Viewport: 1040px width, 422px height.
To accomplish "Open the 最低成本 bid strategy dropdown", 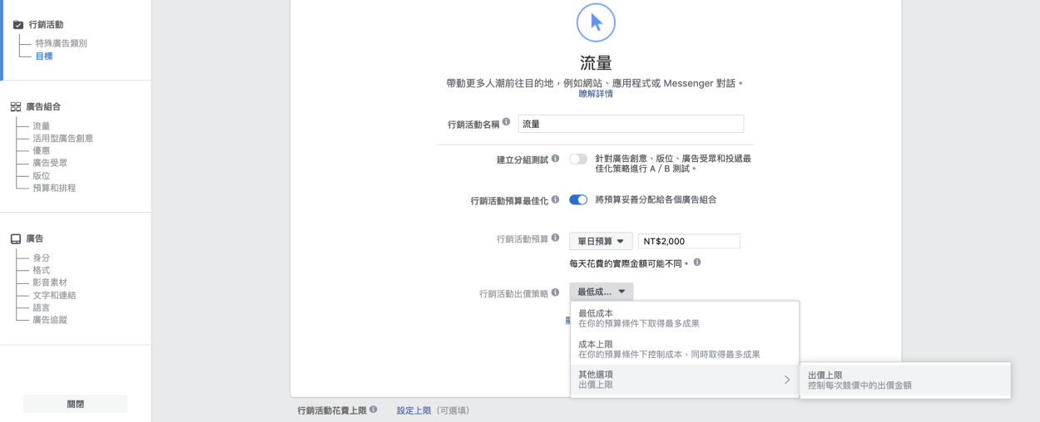I will (602, 292).
